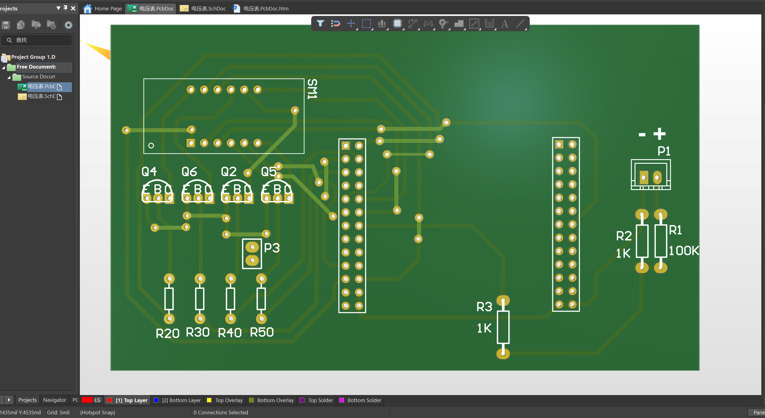Open the Projects panel dropdown arrow

pos(58,8)
